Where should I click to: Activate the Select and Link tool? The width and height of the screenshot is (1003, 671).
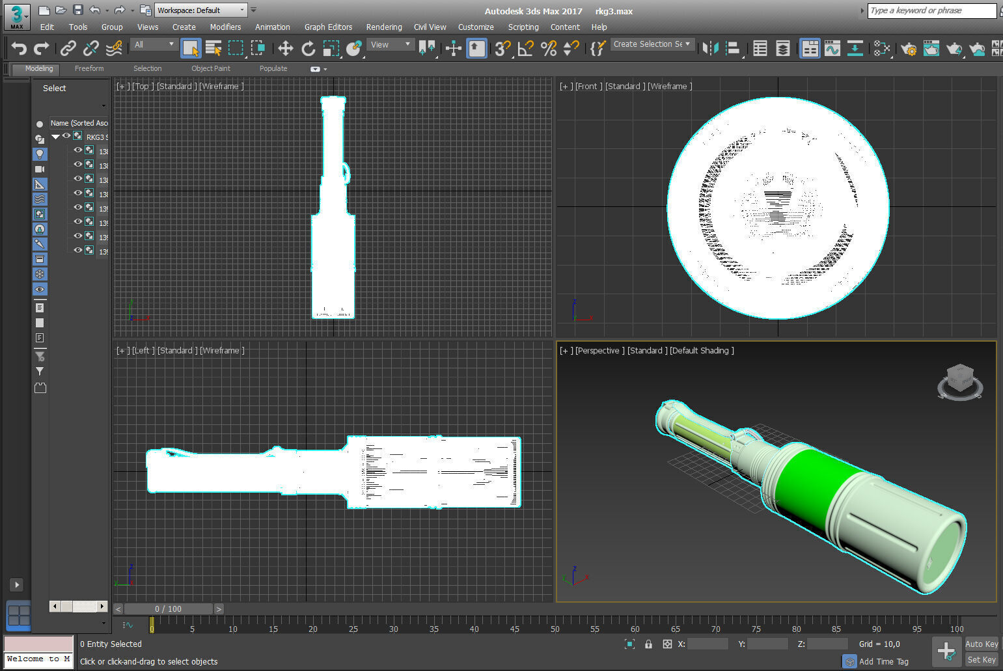click(x=68, y=48)
